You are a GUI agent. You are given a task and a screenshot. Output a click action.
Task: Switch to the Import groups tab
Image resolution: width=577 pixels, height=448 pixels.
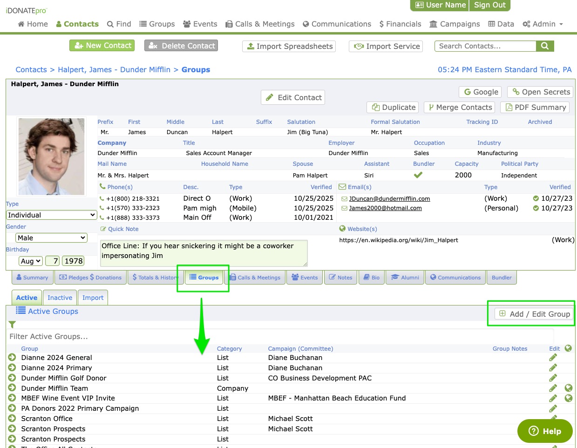(93, 298)
